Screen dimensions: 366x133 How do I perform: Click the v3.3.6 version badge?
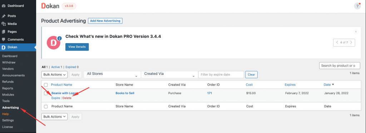point(69,6)
